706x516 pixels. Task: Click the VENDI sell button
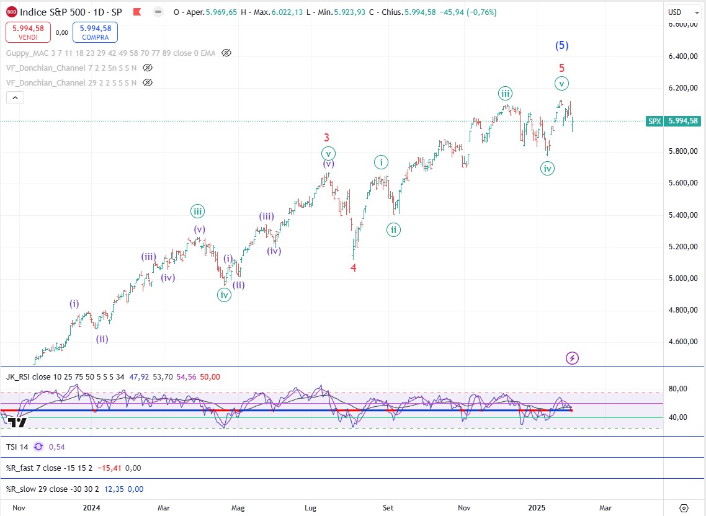pyautogui.click(x=28, y=32)
